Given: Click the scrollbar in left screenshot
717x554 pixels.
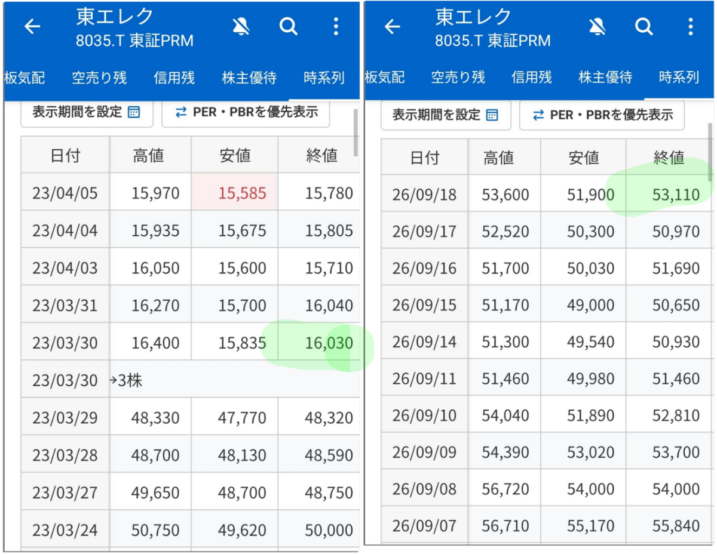Looking at the screenshot, I should pos(356,133).
